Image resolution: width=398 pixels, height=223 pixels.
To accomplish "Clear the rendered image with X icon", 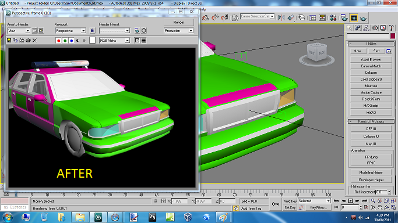I will (34, 41).
